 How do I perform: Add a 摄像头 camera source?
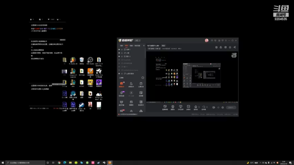point(173,107)
